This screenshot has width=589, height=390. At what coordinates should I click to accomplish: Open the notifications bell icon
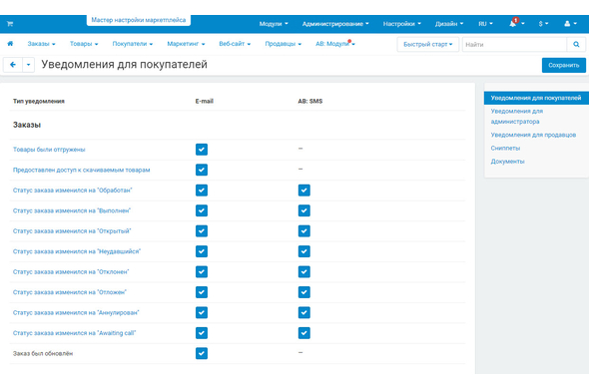point(513,23)
